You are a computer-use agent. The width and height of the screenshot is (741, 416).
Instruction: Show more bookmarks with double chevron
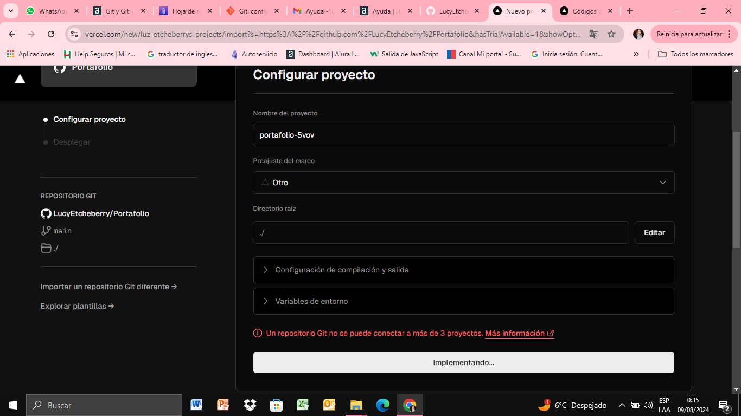tap(636, 54)
